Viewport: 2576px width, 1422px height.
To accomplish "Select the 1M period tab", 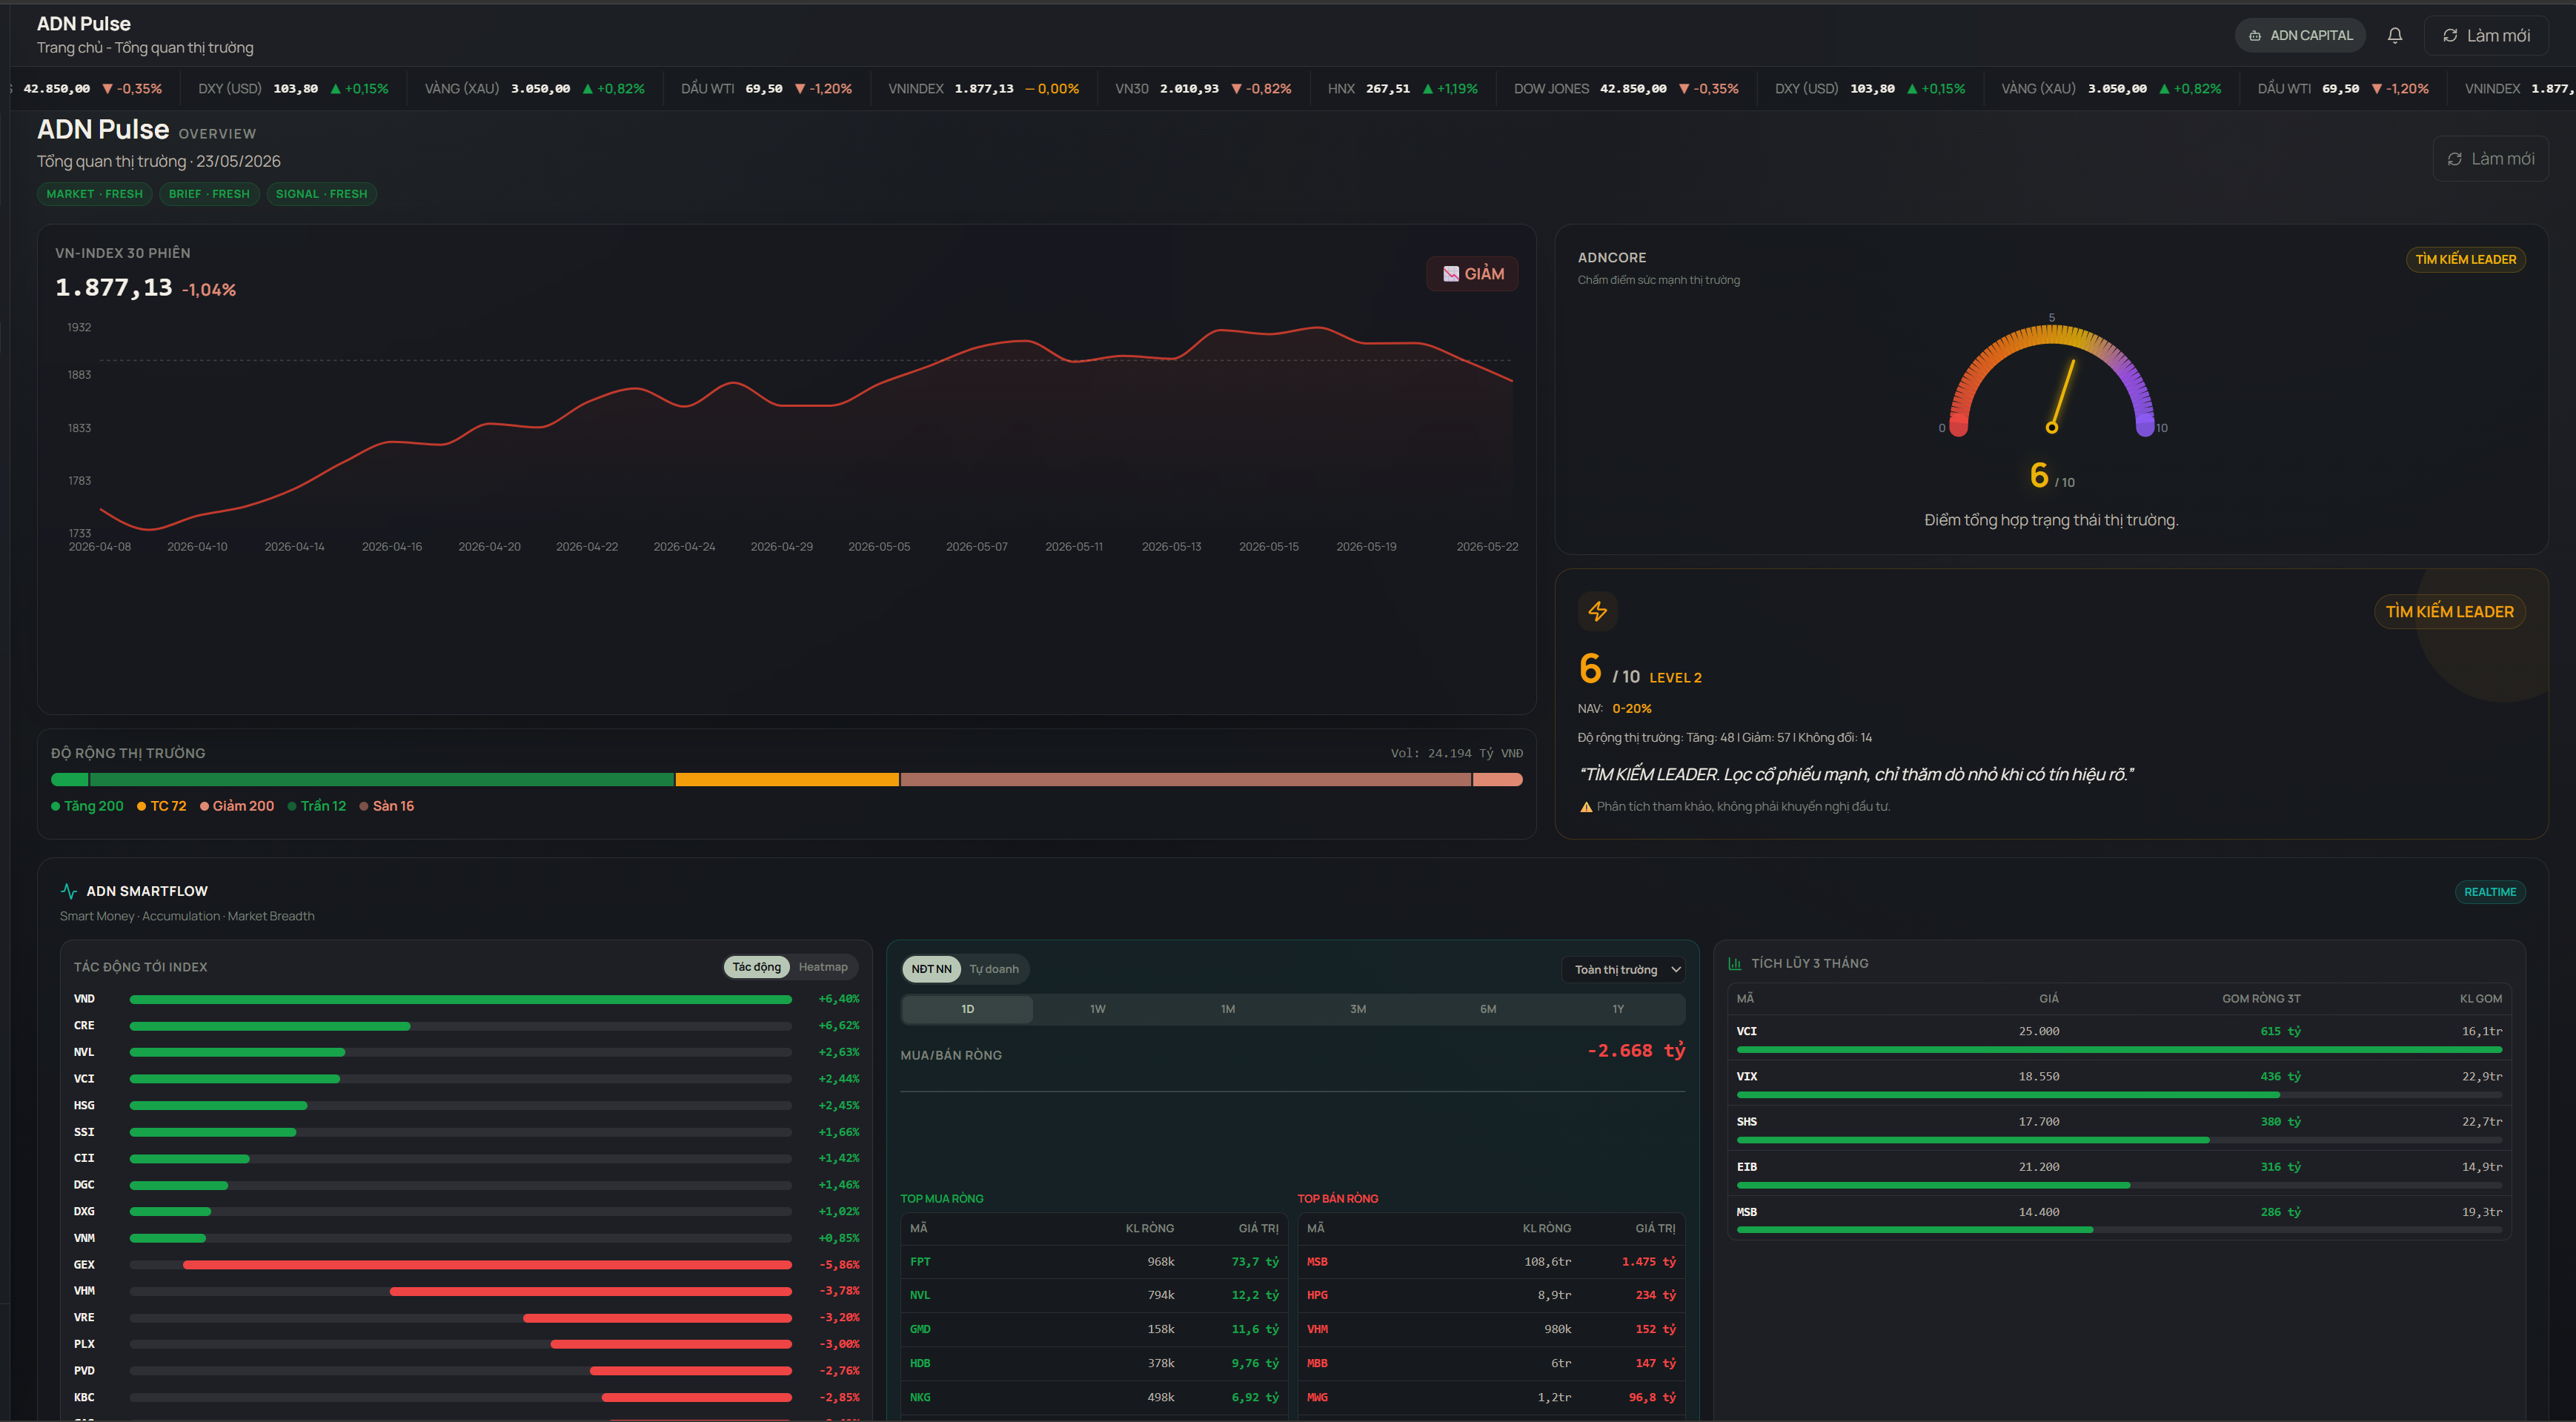I will point(1227,1008).
